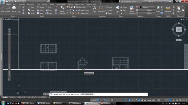This screenshot has width=188, height=105.
Task: Toggle annotation visibility in status bar
Action: click(139, 100)
